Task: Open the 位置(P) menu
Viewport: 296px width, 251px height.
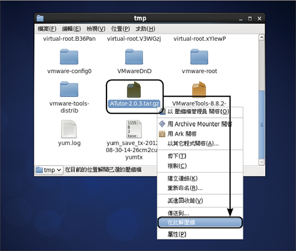Action: tap(120, 29)
